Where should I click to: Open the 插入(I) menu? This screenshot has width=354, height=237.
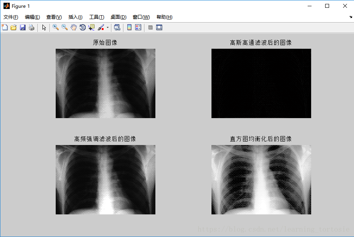(75, 17)
